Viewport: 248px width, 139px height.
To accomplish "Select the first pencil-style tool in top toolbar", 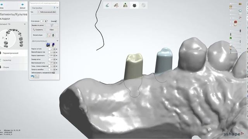I will coord(107,5).
